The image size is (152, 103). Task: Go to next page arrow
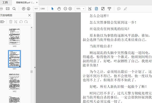[x=28, y=9]
